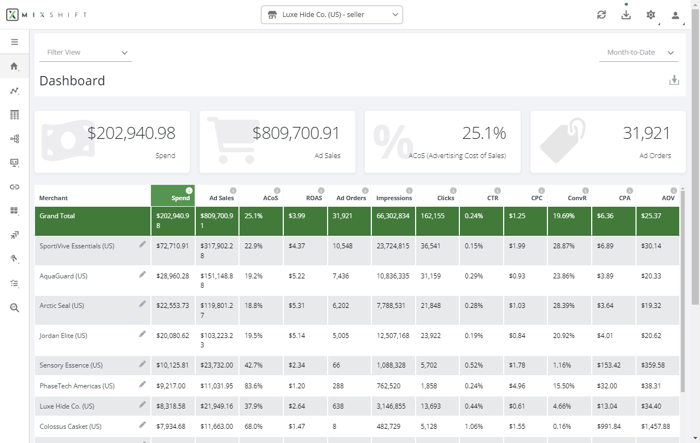The width and height of the screenshot is (700, 443).
Task: Export the dashboard using the download icon
Action: tap(674, 80)
